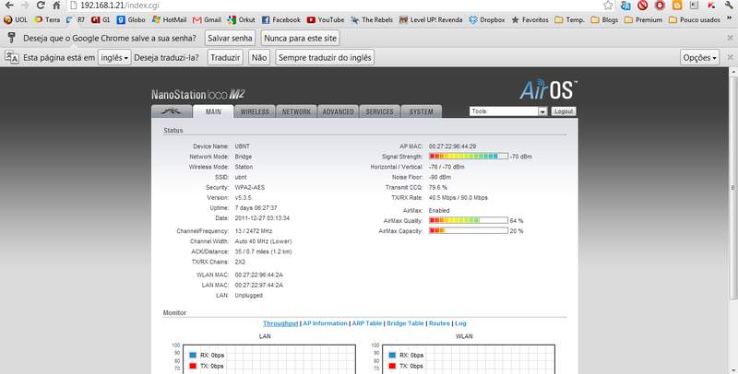Screen dimensions: 738x374
Task: Open the Routes link
Action: click(x=439, y=323)
